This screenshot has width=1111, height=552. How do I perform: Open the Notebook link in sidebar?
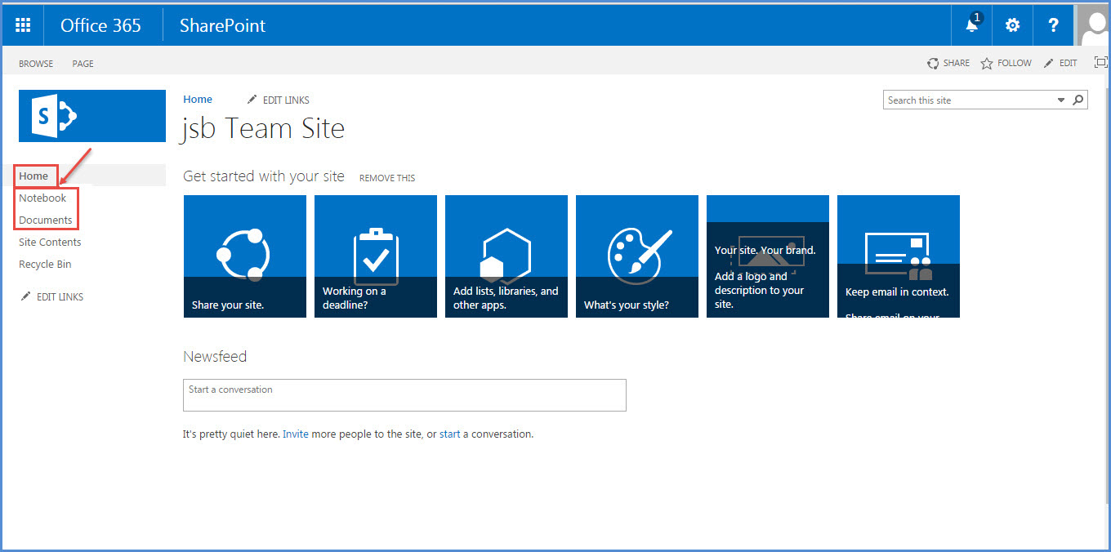(42, 198)
